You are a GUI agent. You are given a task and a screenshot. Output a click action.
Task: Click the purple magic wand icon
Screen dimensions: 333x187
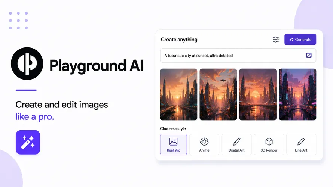point(28,142)
